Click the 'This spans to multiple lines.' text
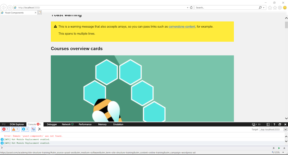This screenshot has width=288, height=155. (77, 34)
